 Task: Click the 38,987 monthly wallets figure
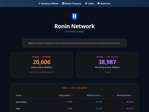pos(107,62)
